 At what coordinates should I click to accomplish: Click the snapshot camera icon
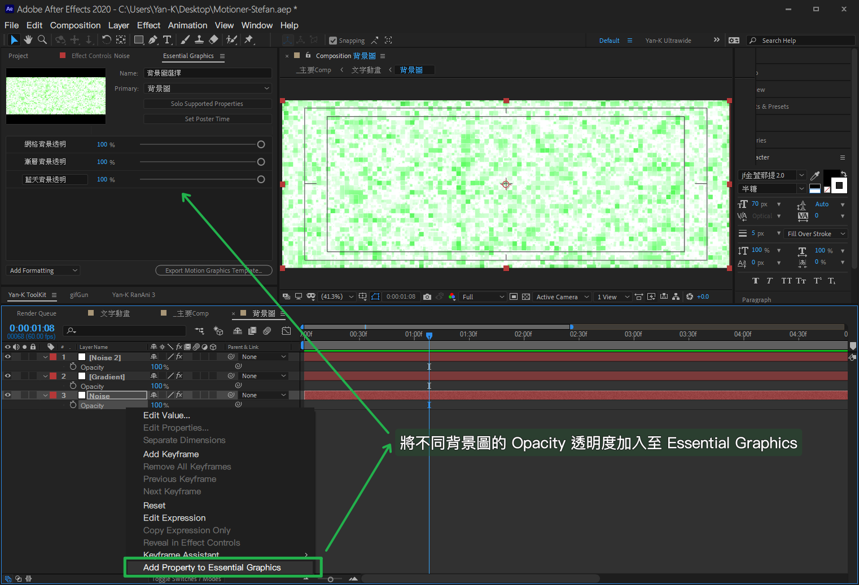tap(427, 297)
